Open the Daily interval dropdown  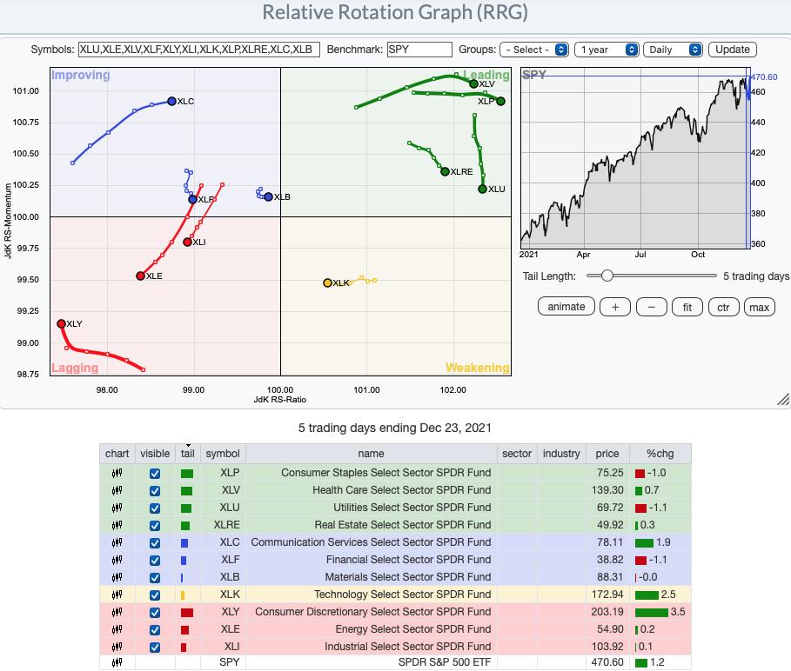[x=673, y=50]
